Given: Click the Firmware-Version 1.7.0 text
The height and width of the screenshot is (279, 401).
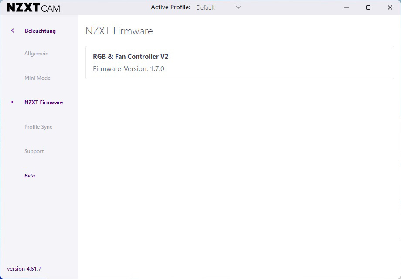Looking at the screenshot, I should coord(129,69).
